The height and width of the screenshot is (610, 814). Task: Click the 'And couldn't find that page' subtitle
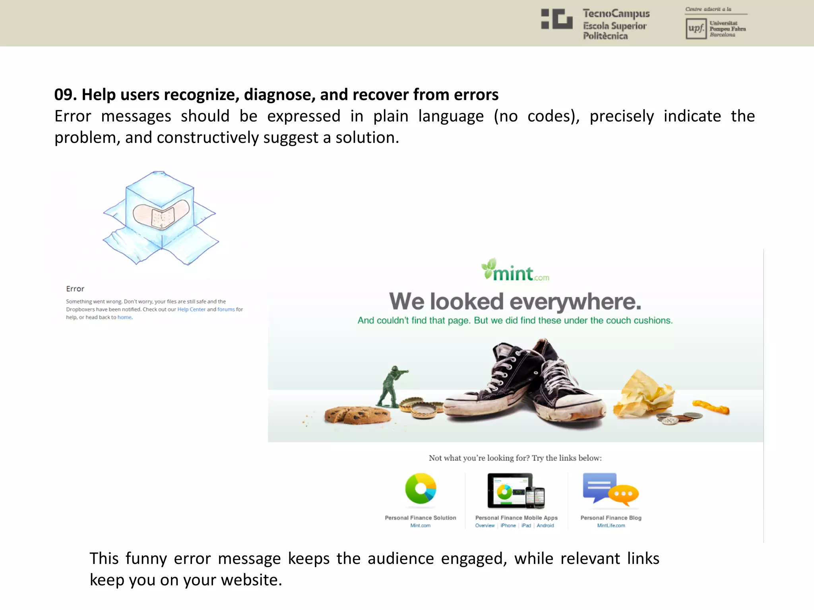515,320
